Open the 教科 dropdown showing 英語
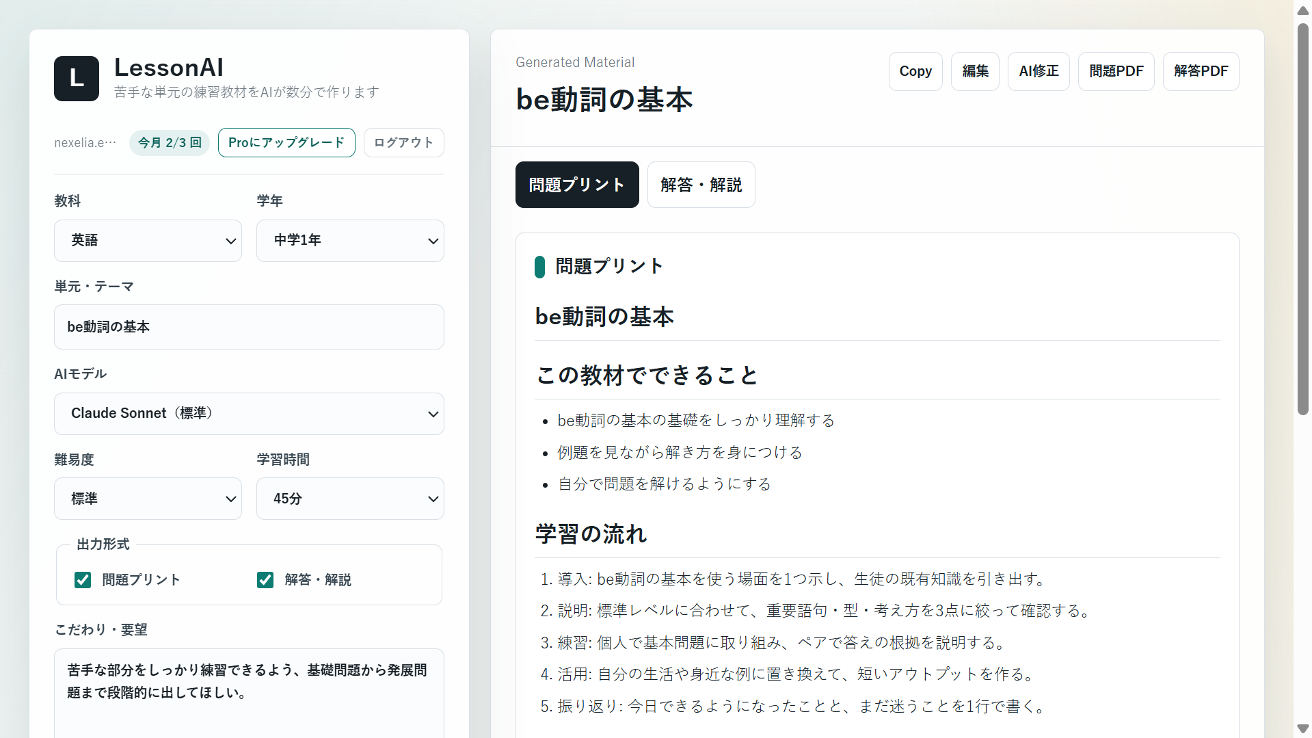 tap(148, 241)
